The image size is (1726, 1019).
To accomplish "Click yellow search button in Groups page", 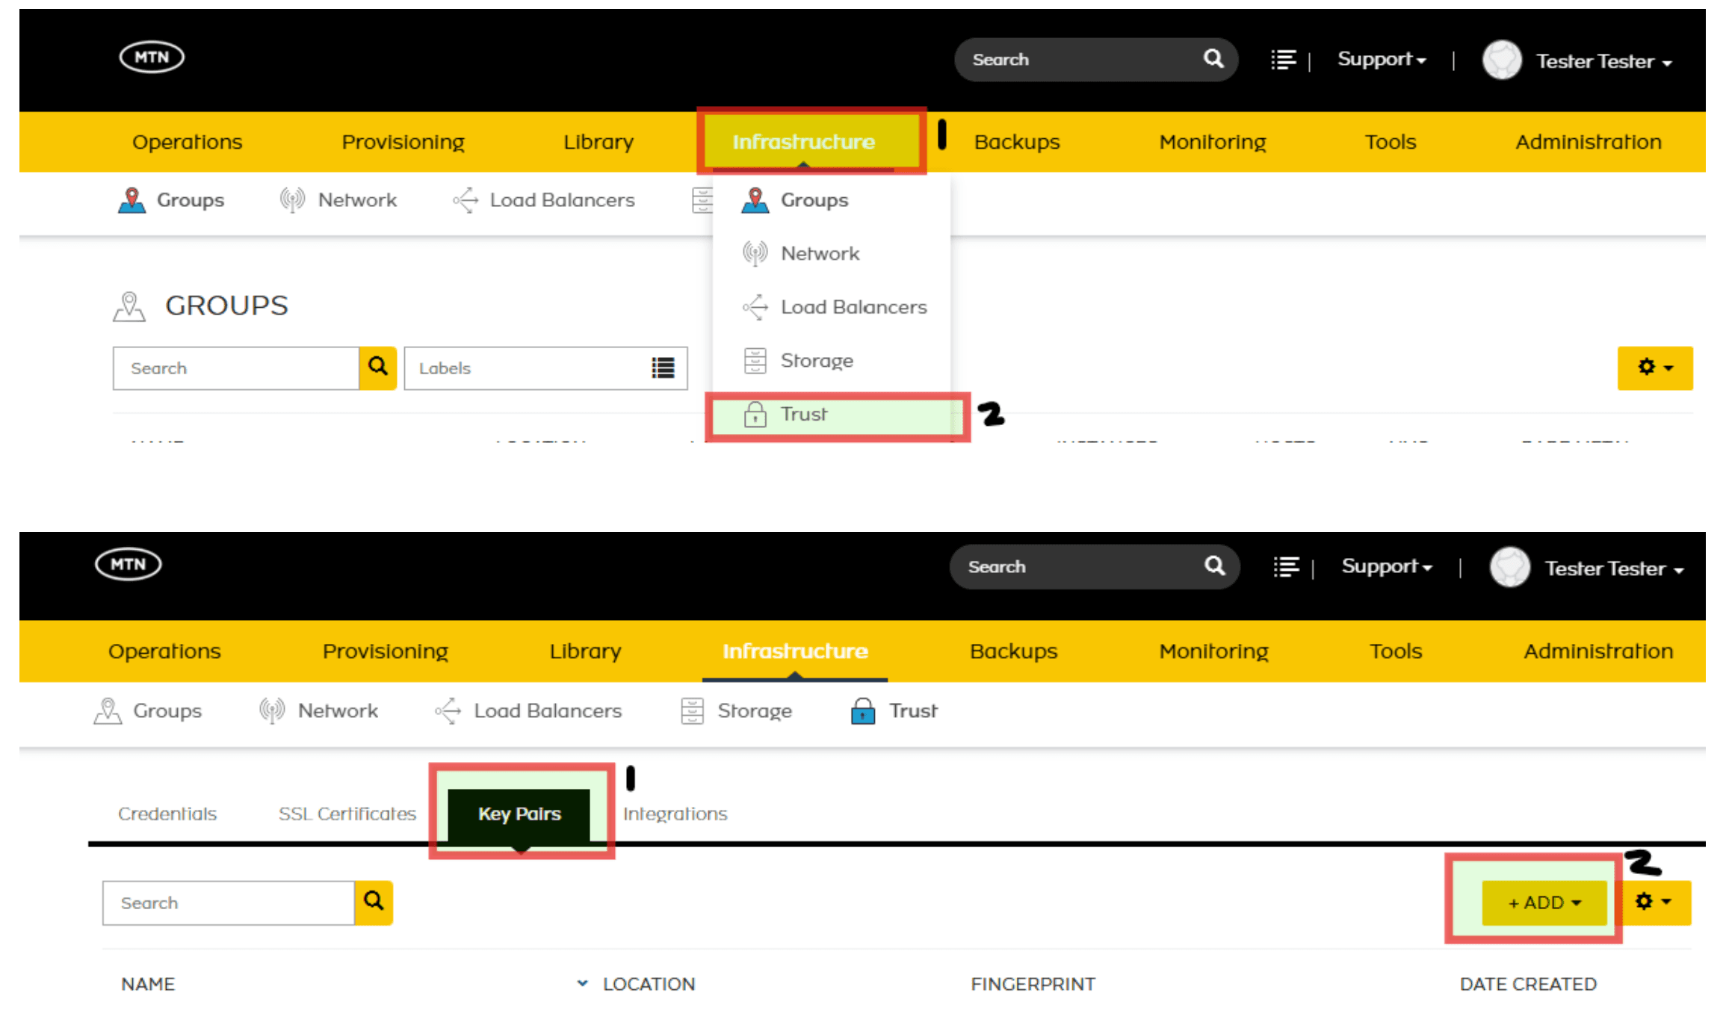I will pos(378,368).
